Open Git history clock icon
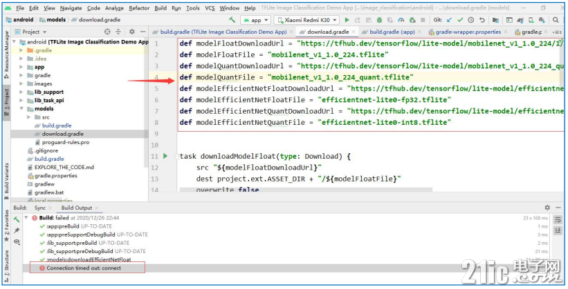Image resolution: width=568 pixels, height=289 pixels. coord(471,20)
